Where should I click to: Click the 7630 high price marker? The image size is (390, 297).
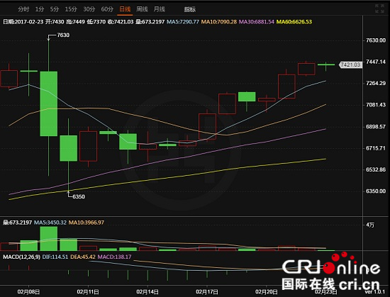tap(63, 35)
